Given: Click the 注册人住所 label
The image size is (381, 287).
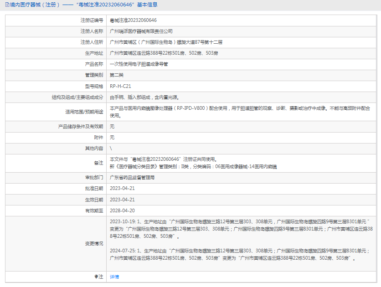Looking at the screenshot, I should [x=92, y=42].
